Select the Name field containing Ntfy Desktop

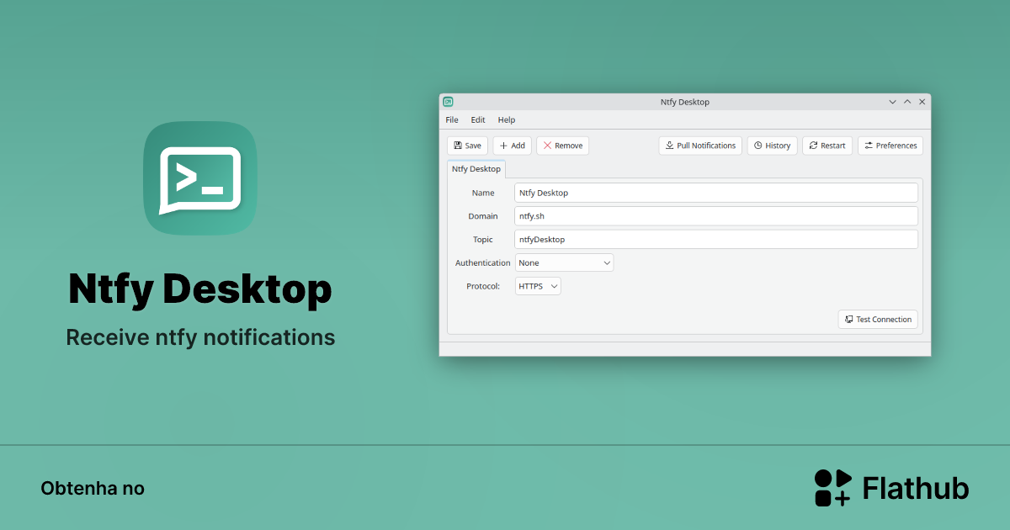715,192
